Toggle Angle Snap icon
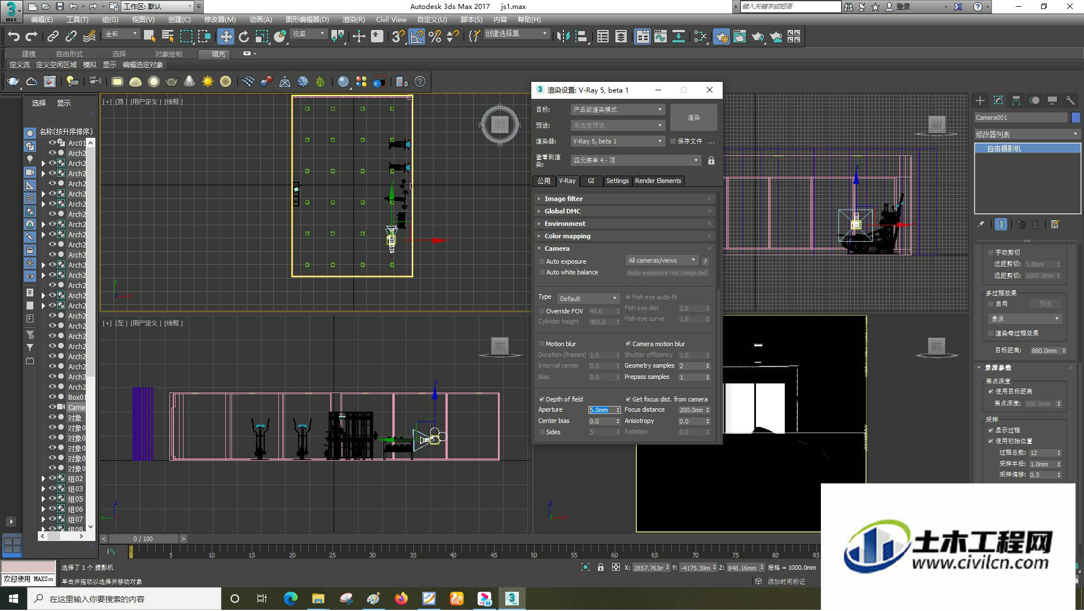This screenshot has height=611, width=1084. (417, 37)
